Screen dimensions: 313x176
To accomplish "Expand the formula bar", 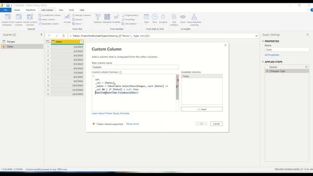I will (256, 36).
